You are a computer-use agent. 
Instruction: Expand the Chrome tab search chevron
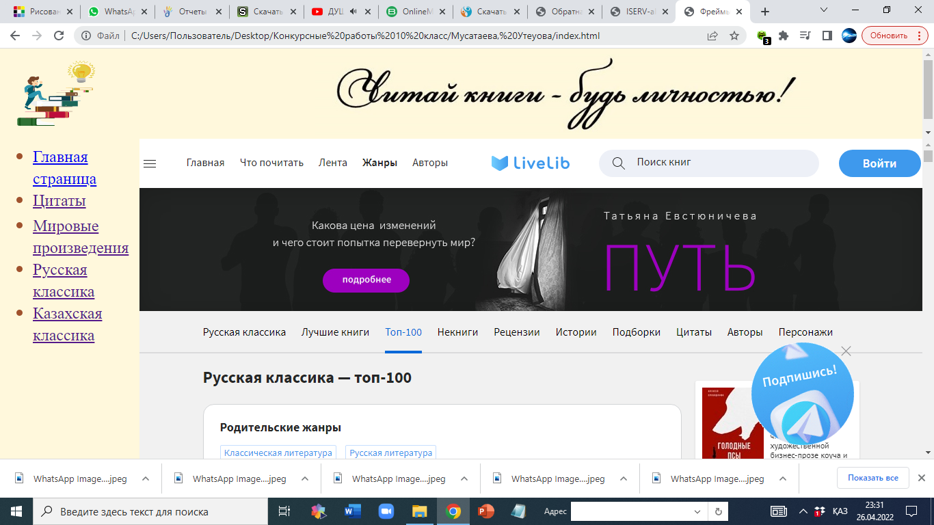[824, 10]
